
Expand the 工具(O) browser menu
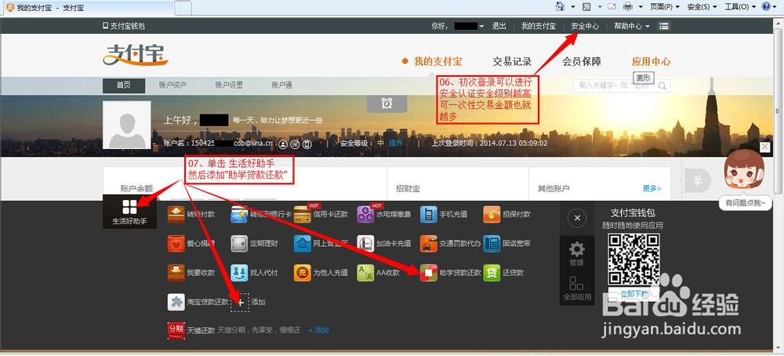pos(741,7)
